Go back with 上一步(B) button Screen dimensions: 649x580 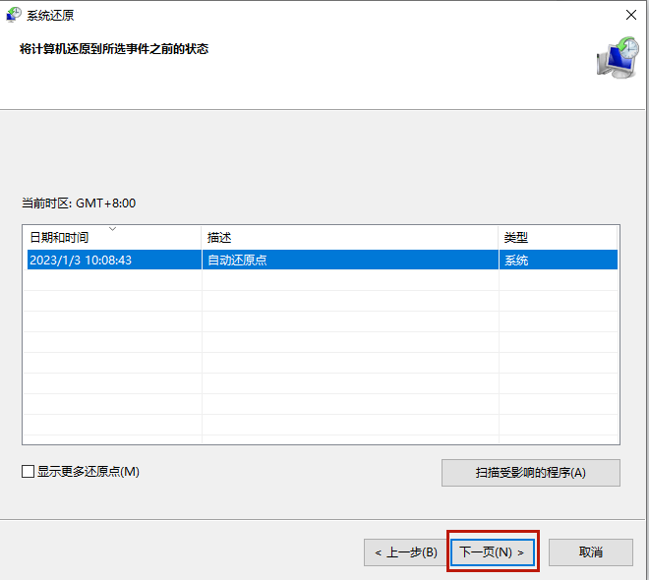coord(406,551)
